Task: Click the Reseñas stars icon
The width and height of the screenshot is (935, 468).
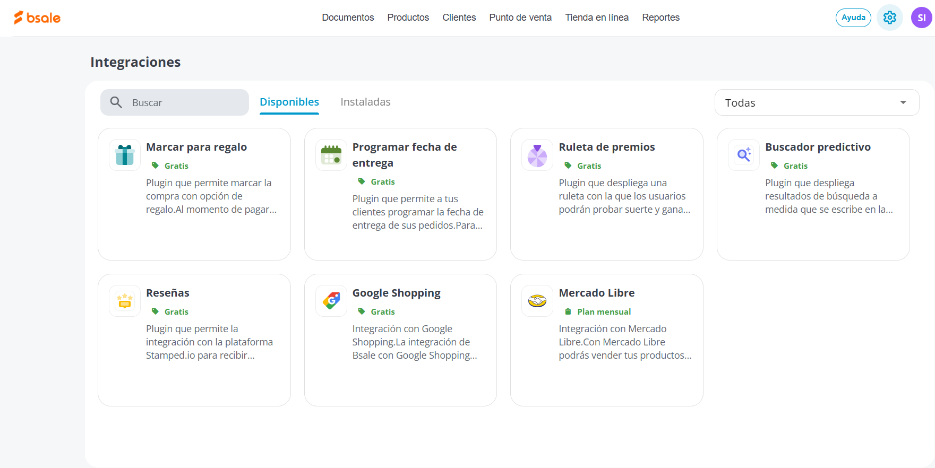Action: tap(125, 301)
